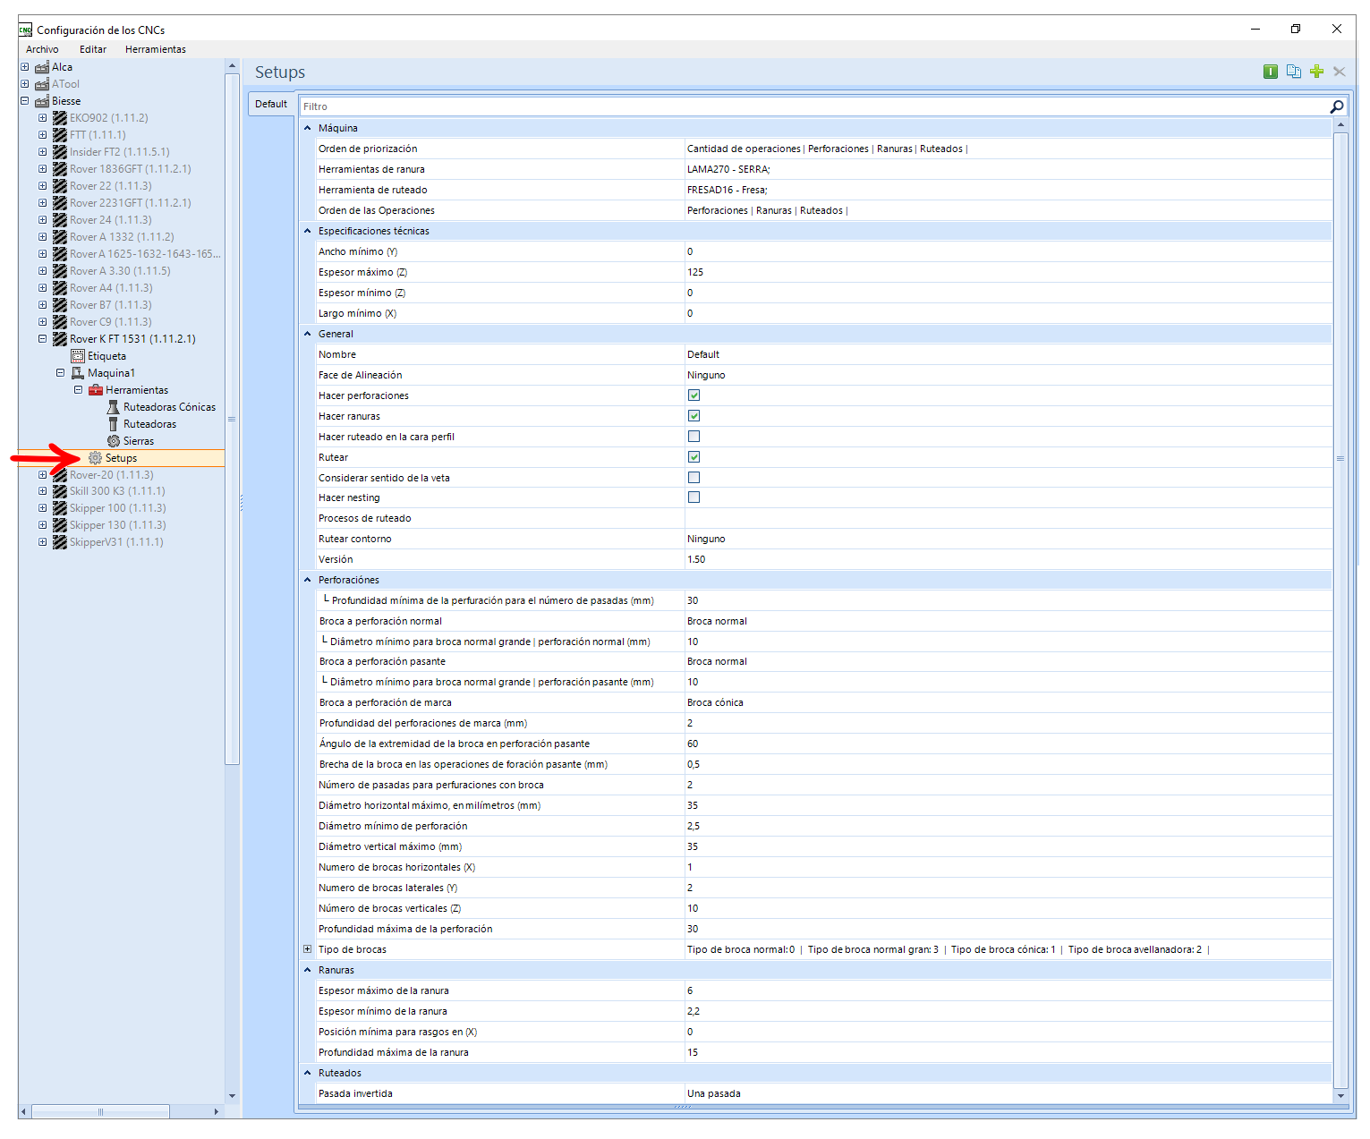Click the Skipper 100 machine icon
Screen dimensions: 1370x1139
[x=60, y=508]
